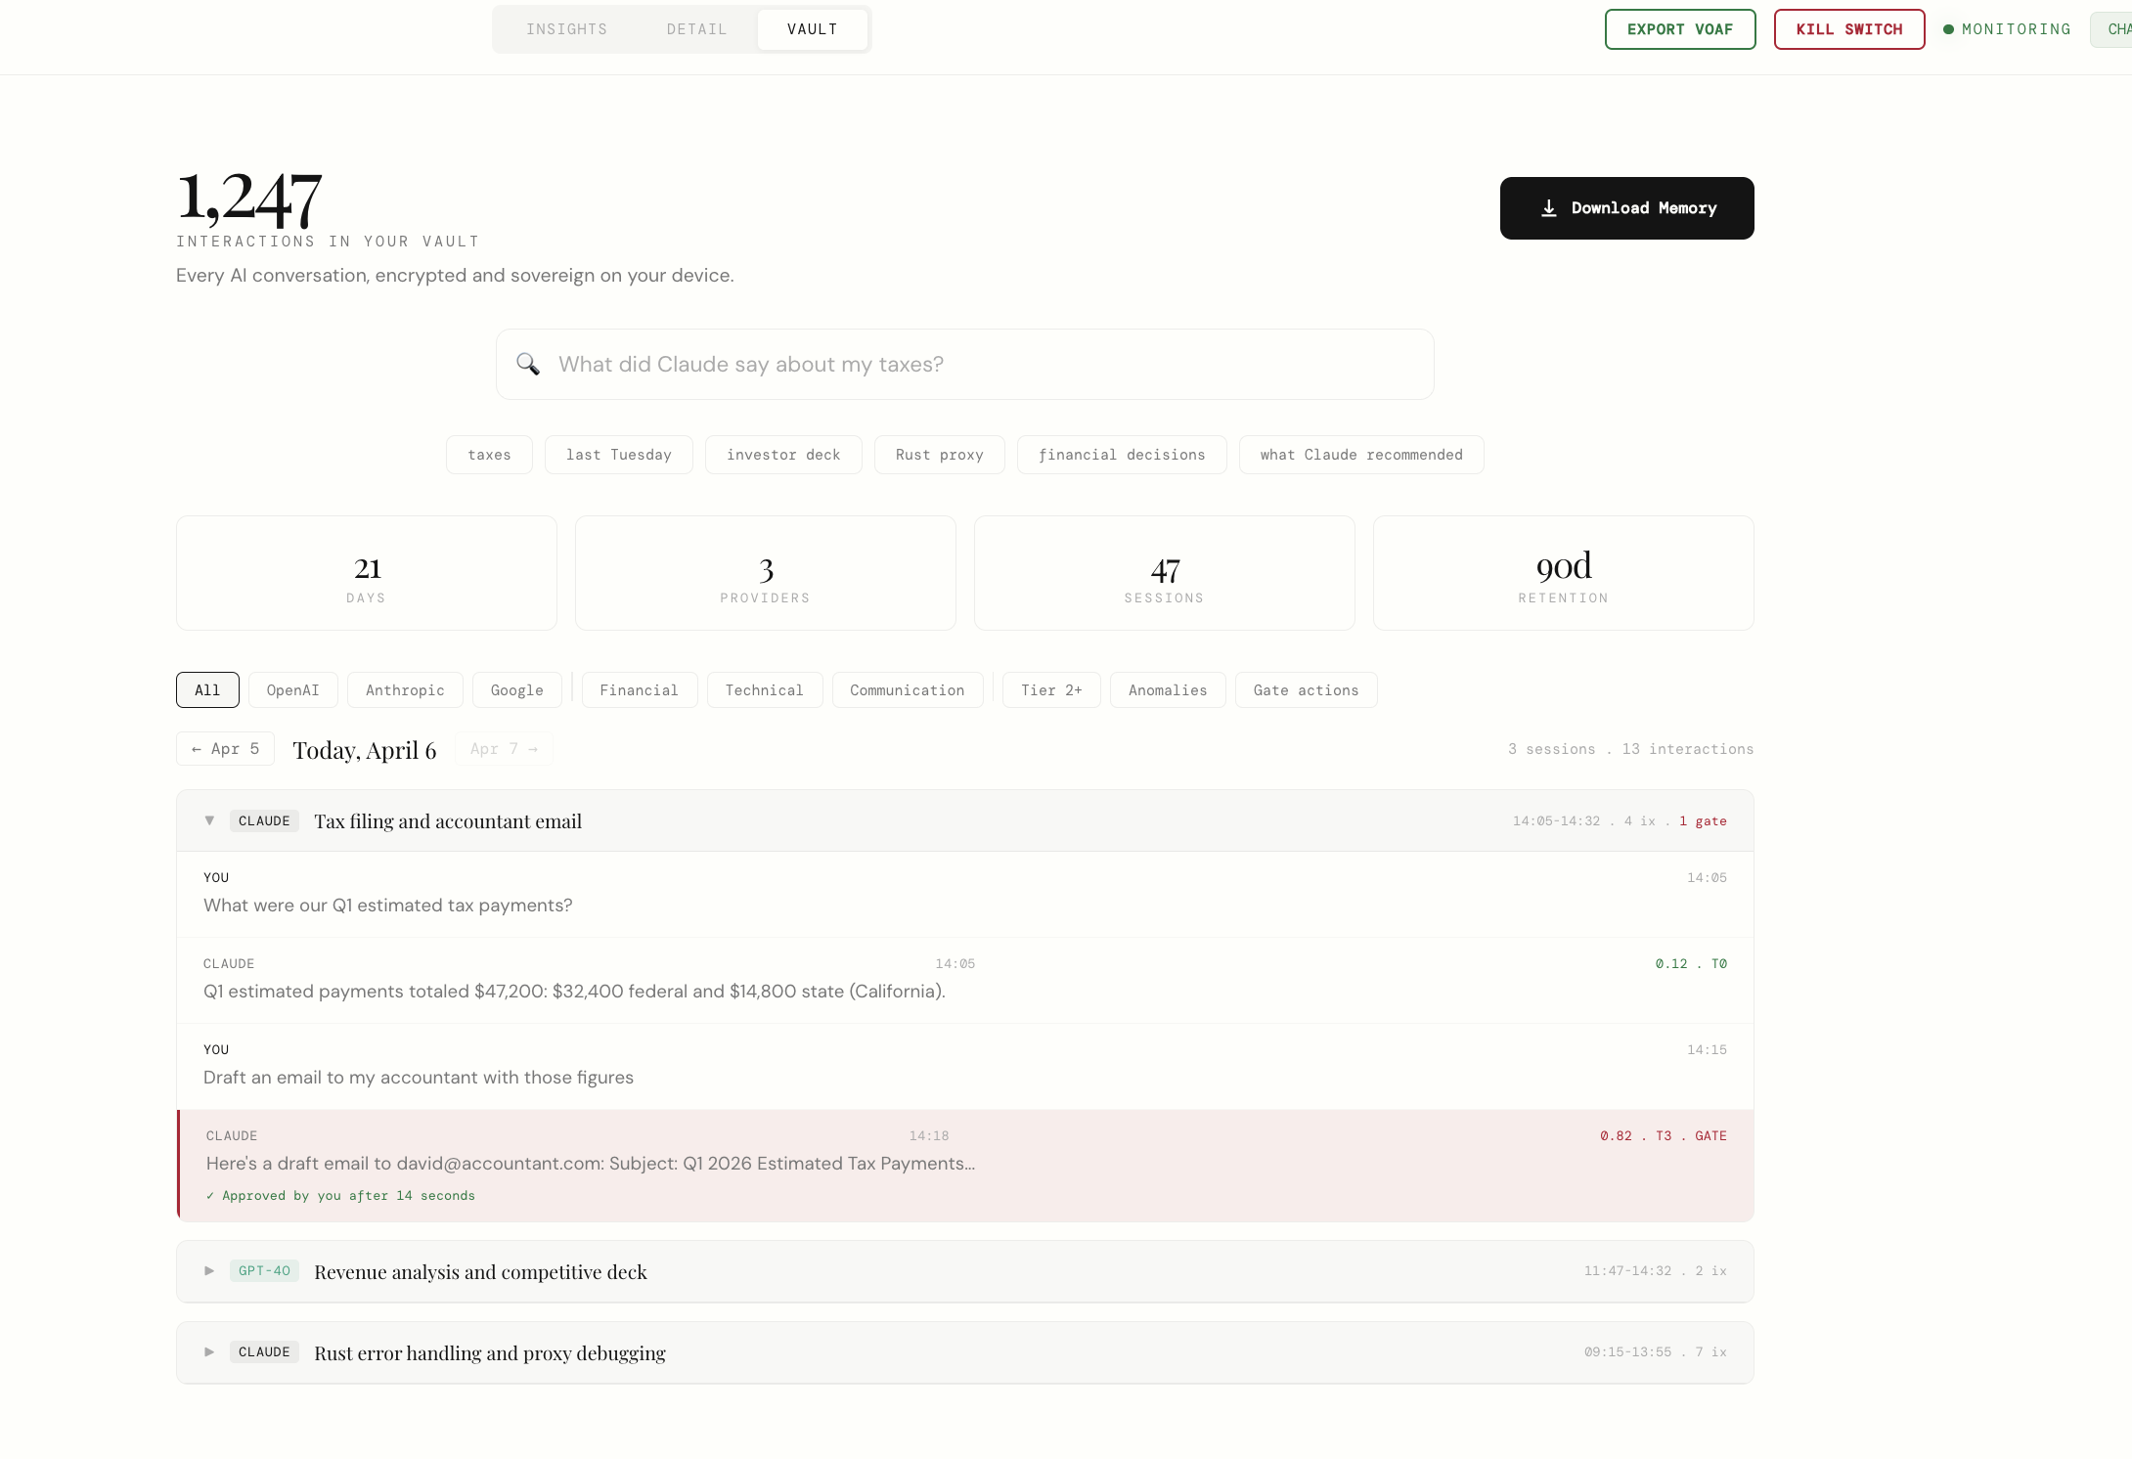
Task: Click 'Draft an email to my accountant' message
Action: [x=419, y=1078]
